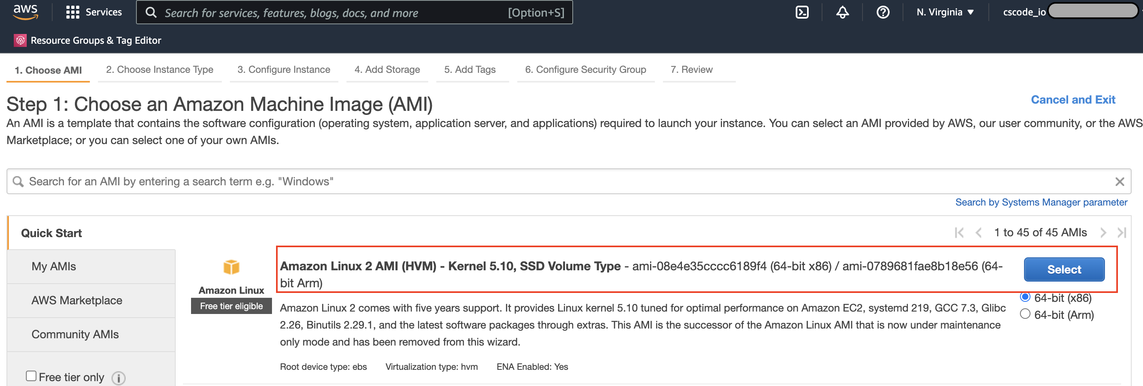The image size is (1143, 386).
Task: Click the AWS logo home icon
Action: click(25, 13)
